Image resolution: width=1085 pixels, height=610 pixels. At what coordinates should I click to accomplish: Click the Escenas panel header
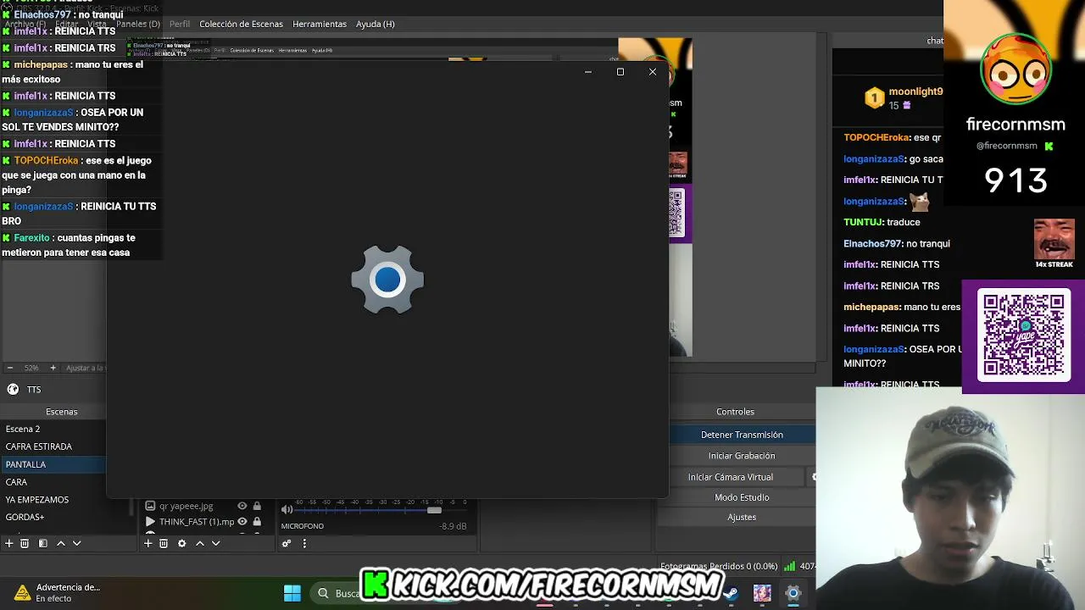tap(61, 412)
